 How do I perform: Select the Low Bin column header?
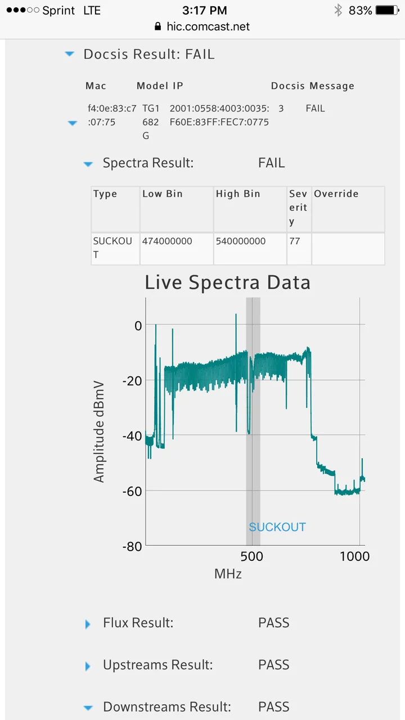pyautogui.click(x=163, y=194)
